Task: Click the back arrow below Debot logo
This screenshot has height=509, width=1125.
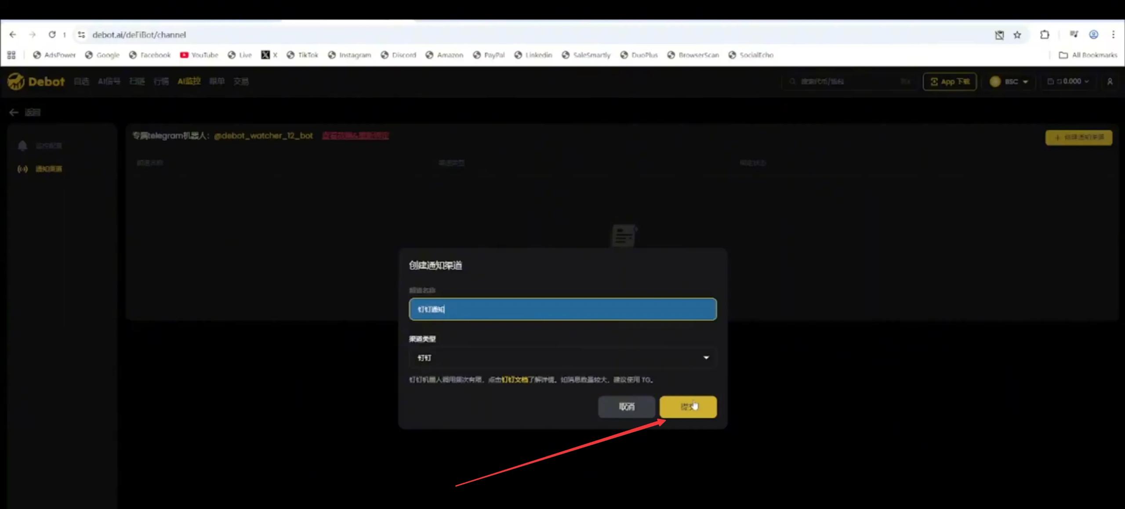Action: (x=14, y=112)
